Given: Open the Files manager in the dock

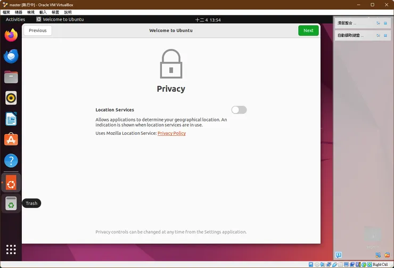Looking at the screenshot, I should tap(11, 77).
